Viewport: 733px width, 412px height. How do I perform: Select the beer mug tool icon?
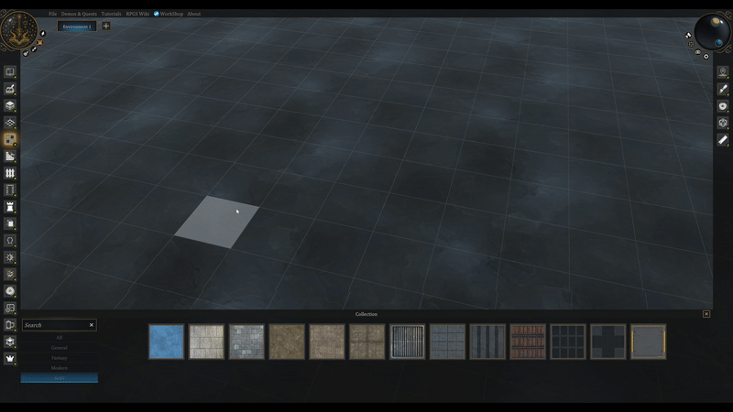coord(10,325)
